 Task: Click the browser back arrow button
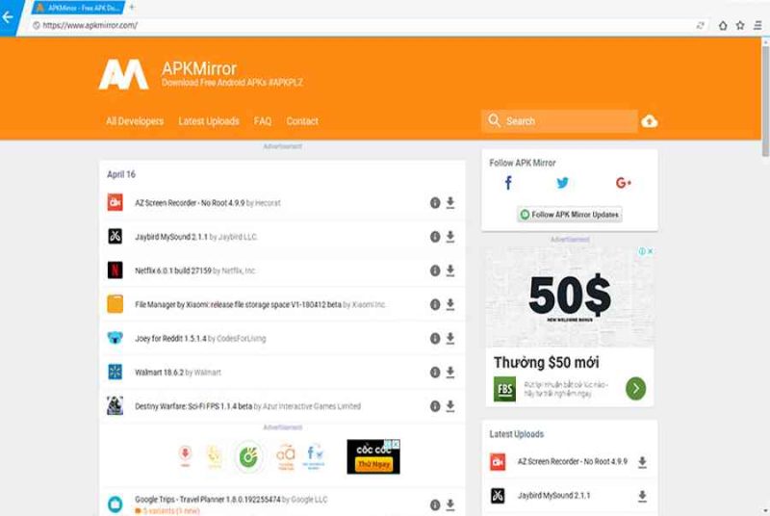8,17
